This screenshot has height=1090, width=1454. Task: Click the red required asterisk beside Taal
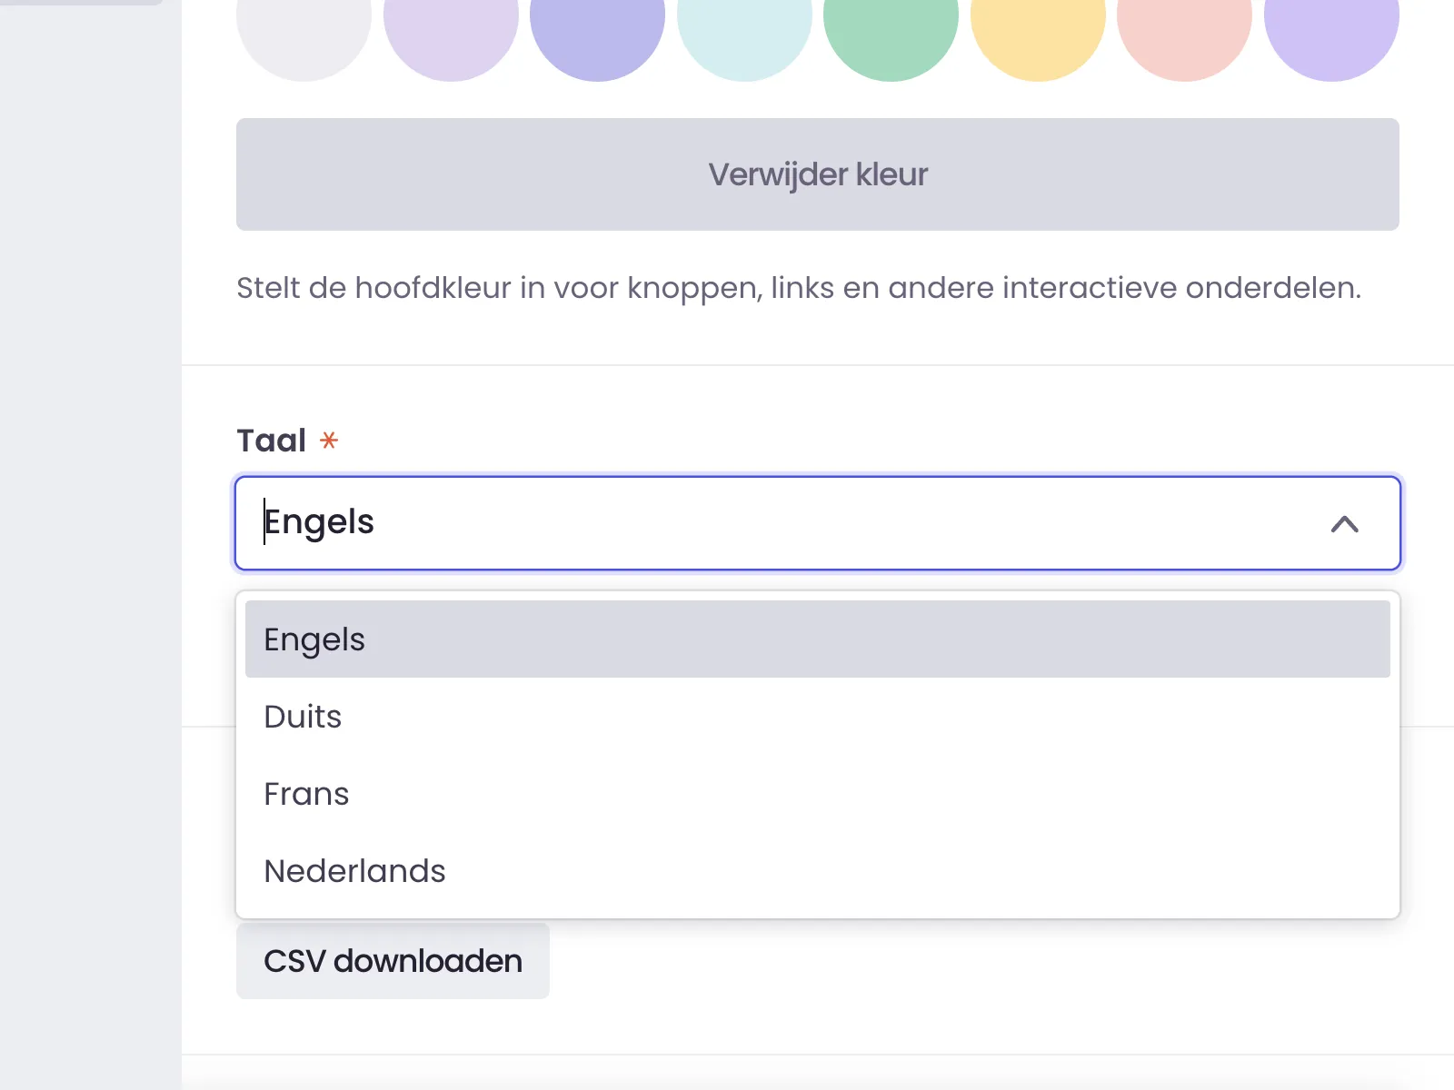click(x=329, y=441)
